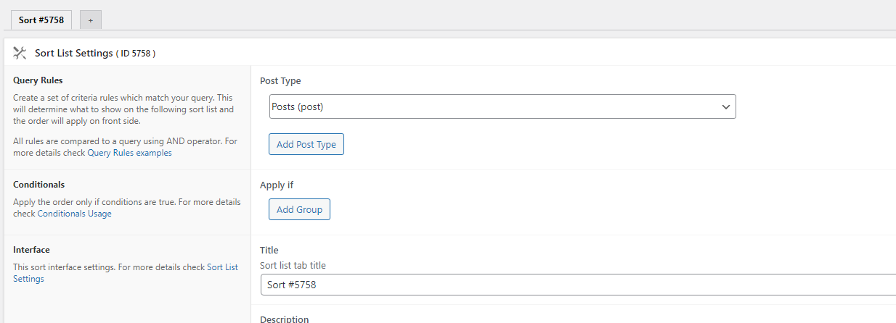Click the chevron arrow on Post Type select

(725, 106)
